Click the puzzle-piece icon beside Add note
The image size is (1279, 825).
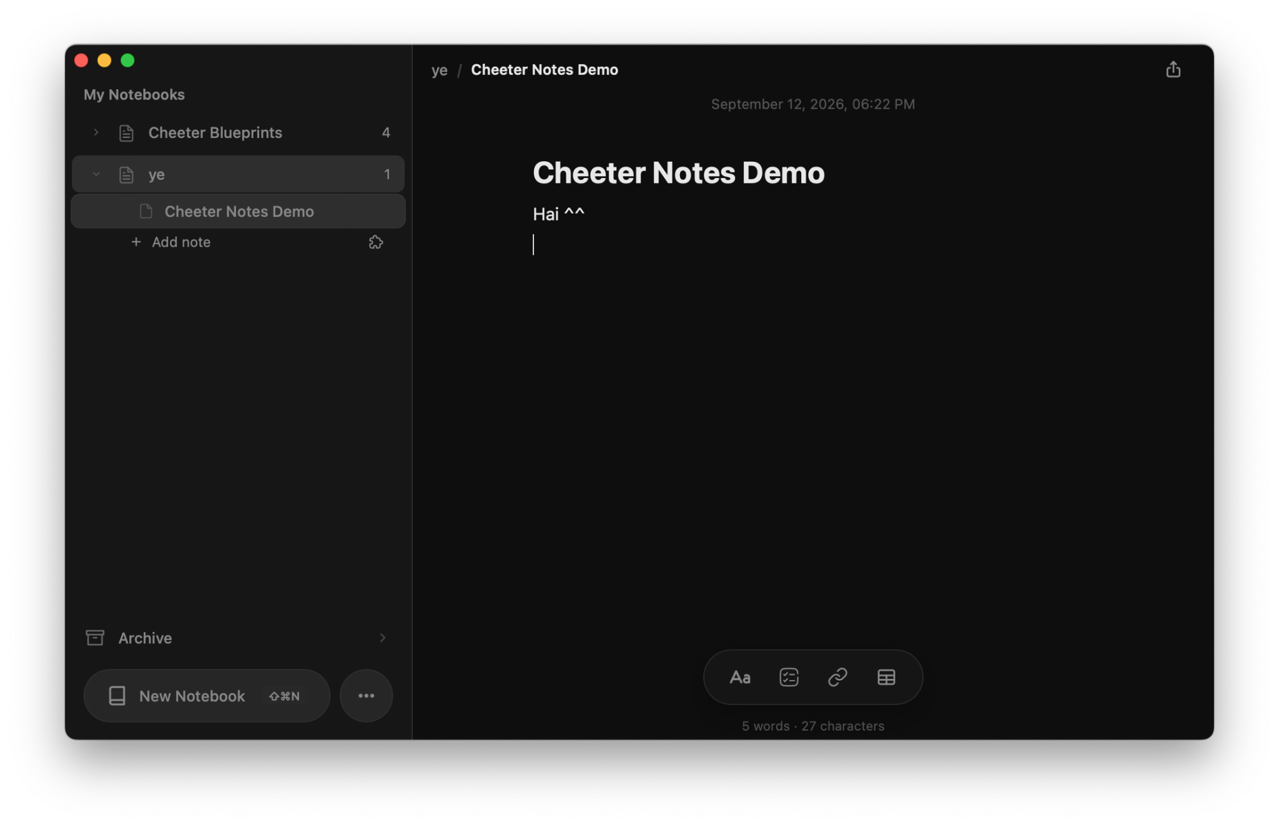click(375, 242)
